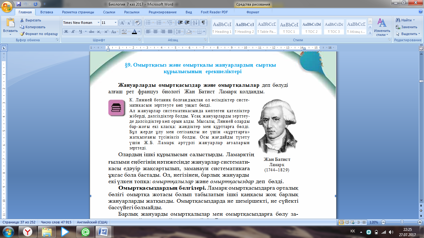Viewport: 424px width, 238px height.
Task: Open the font color dropdown arrow
Action: [139, 32]
